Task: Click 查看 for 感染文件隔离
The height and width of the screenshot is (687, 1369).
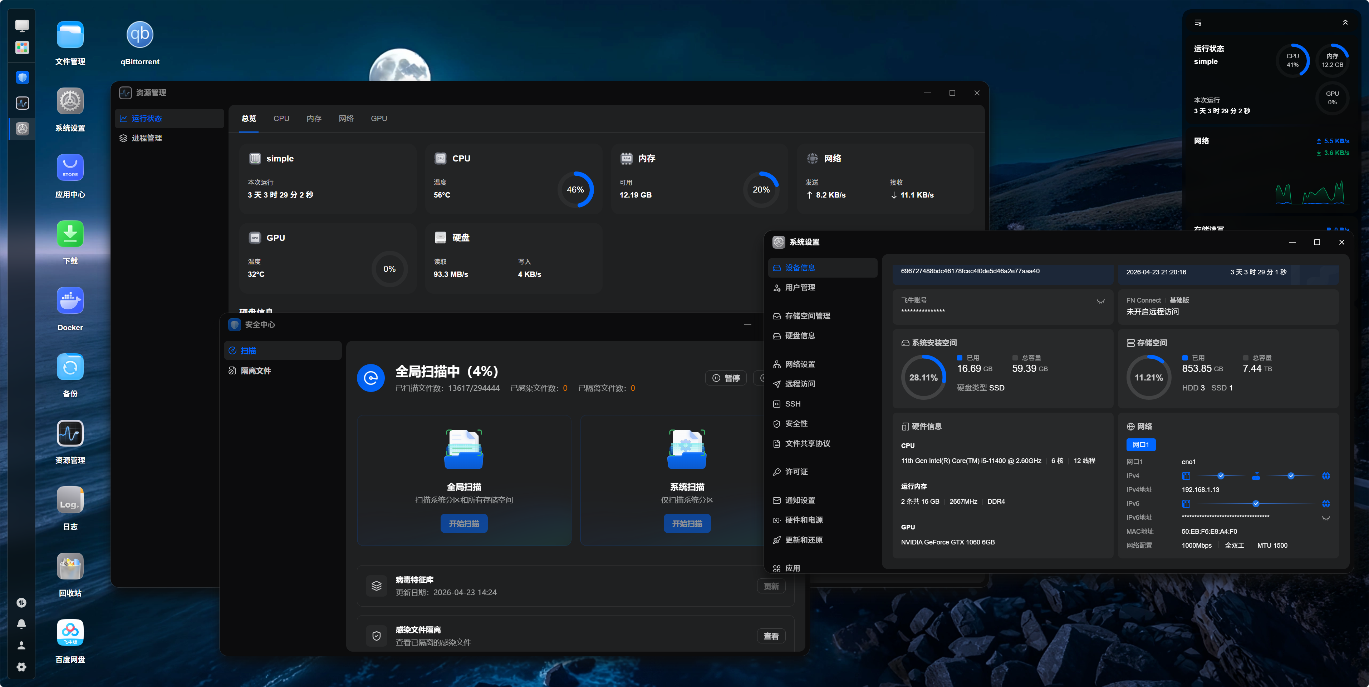Action: pyautogui.click(x=771, y=636)
